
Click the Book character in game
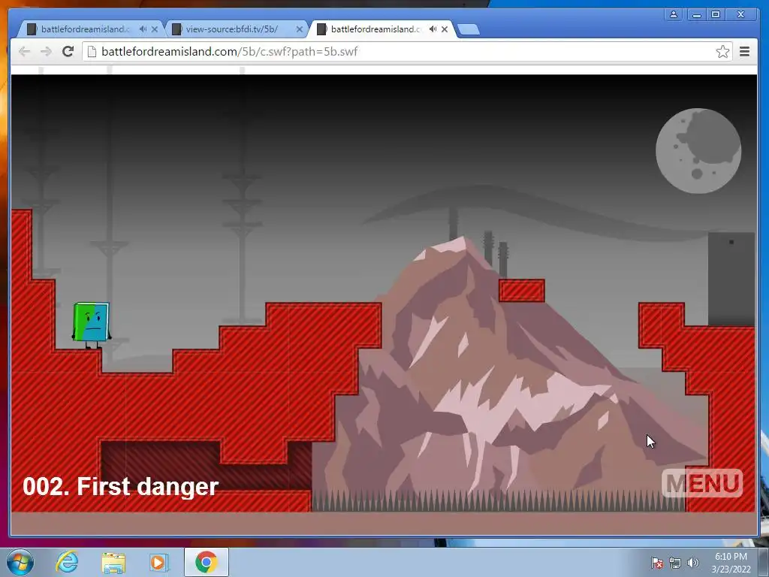(92, 325)
